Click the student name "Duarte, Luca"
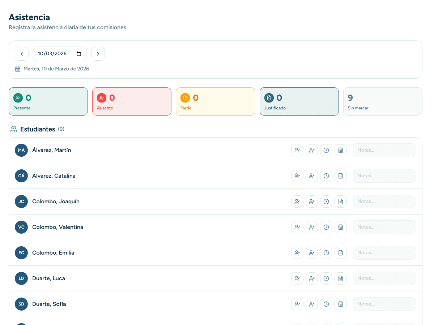This screenshot has width=434, height=325. point(48,278)
